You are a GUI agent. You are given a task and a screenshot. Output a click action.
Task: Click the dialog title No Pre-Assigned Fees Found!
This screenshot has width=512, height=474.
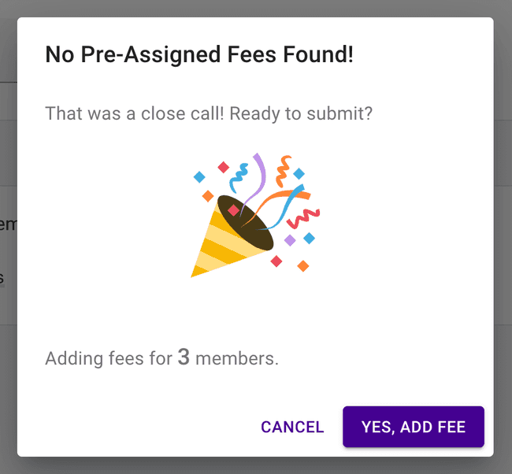click(199, 55)
